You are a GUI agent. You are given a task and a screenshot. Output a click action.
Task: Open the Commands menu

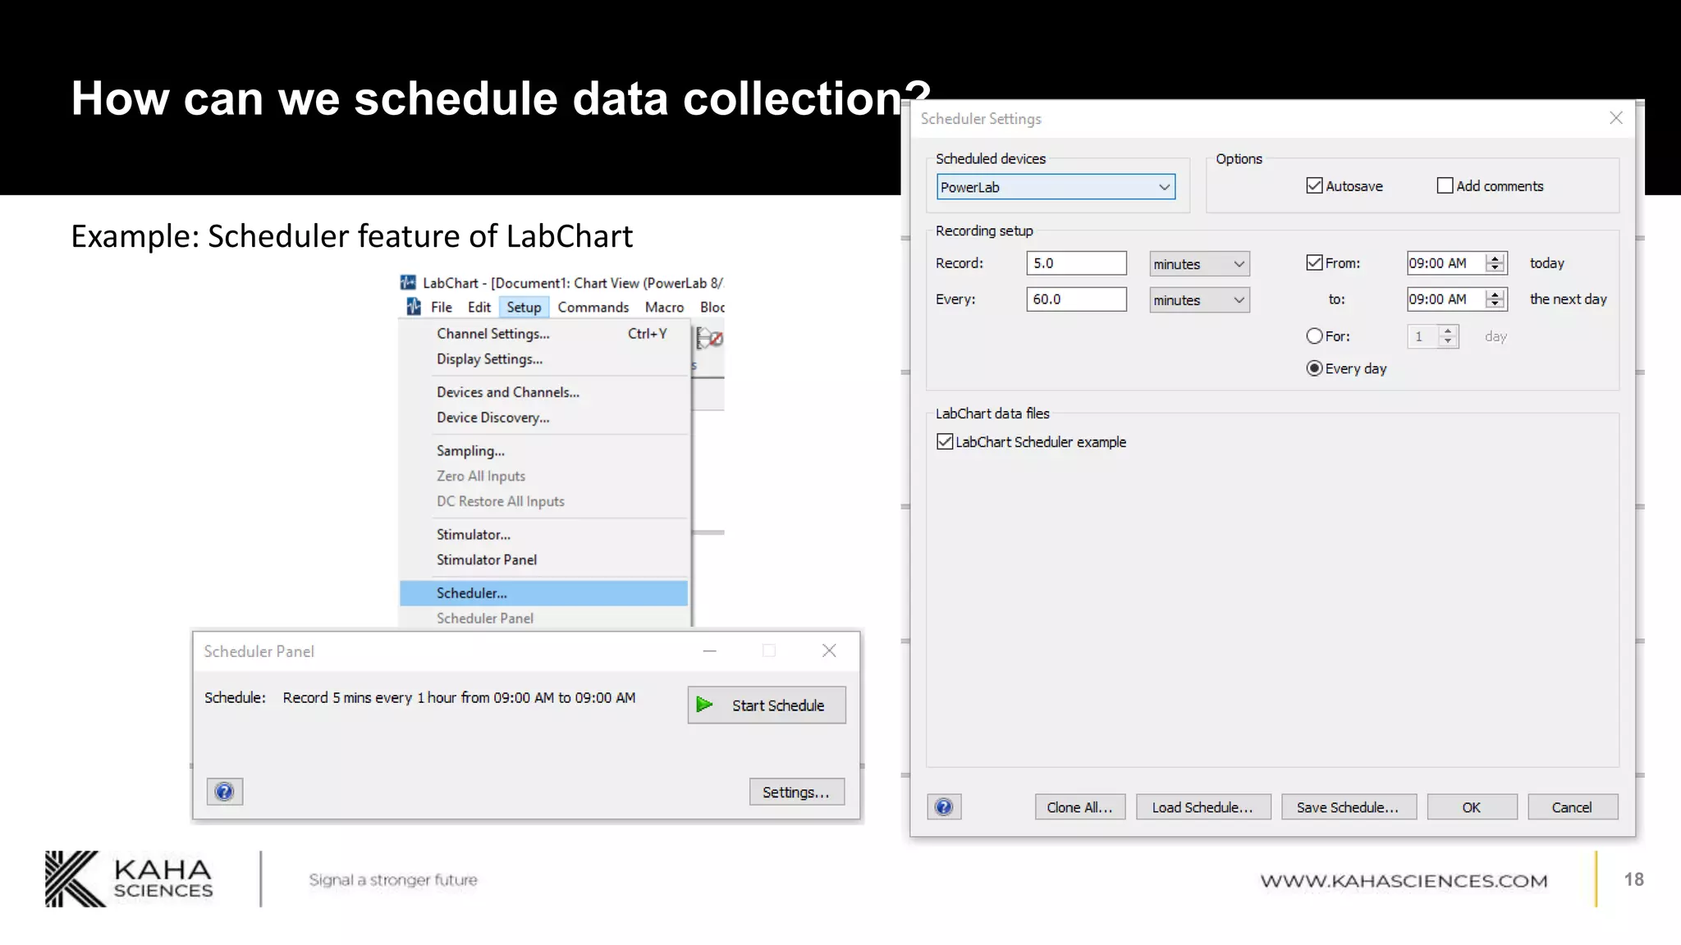point(593,307)
